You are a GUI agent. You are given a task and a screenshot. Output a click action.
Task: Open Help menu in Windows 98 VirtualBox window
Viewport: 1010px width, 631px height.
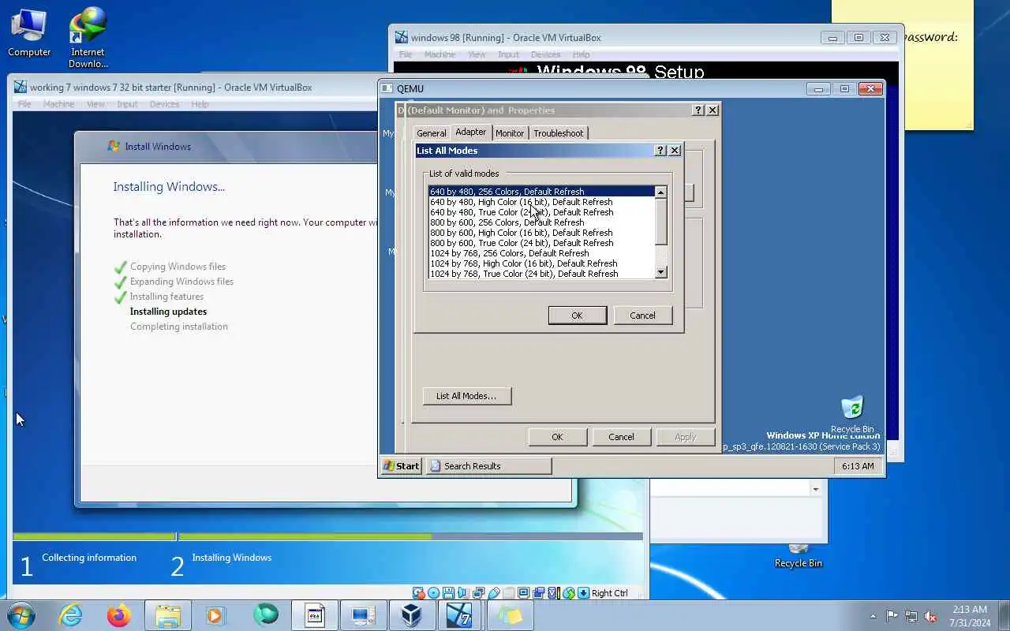coord(582,54)
